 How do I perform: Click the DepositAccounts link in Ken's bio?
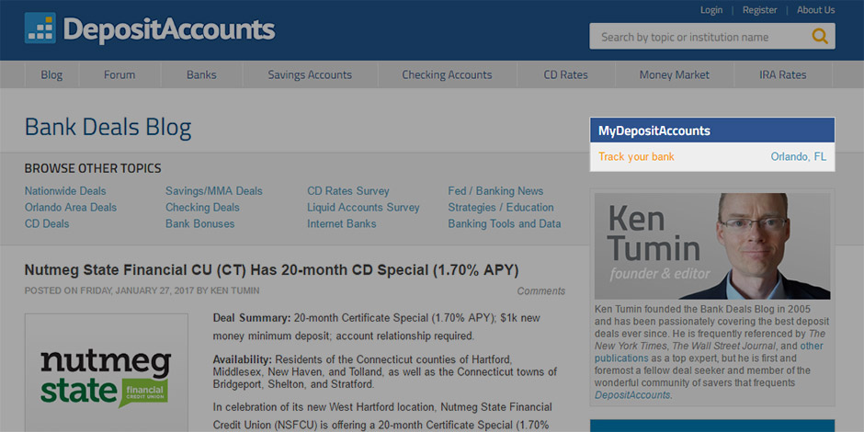tap(632, 394)
